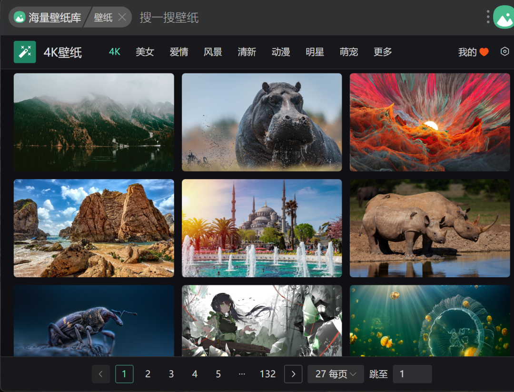The width and height of the screenshot is (514, 392).
Task: Select the 萌宠 category tab
Action: tap(349, 52)
